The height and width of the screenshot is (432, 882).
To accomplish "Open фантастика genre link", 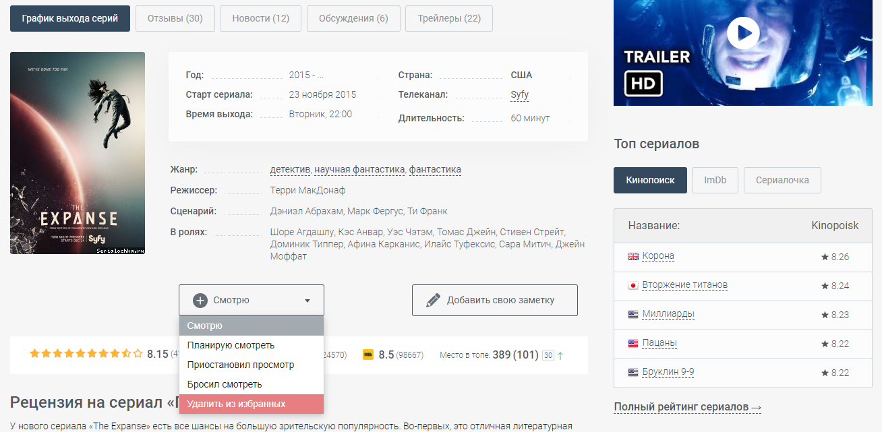I will coord(435,169).
